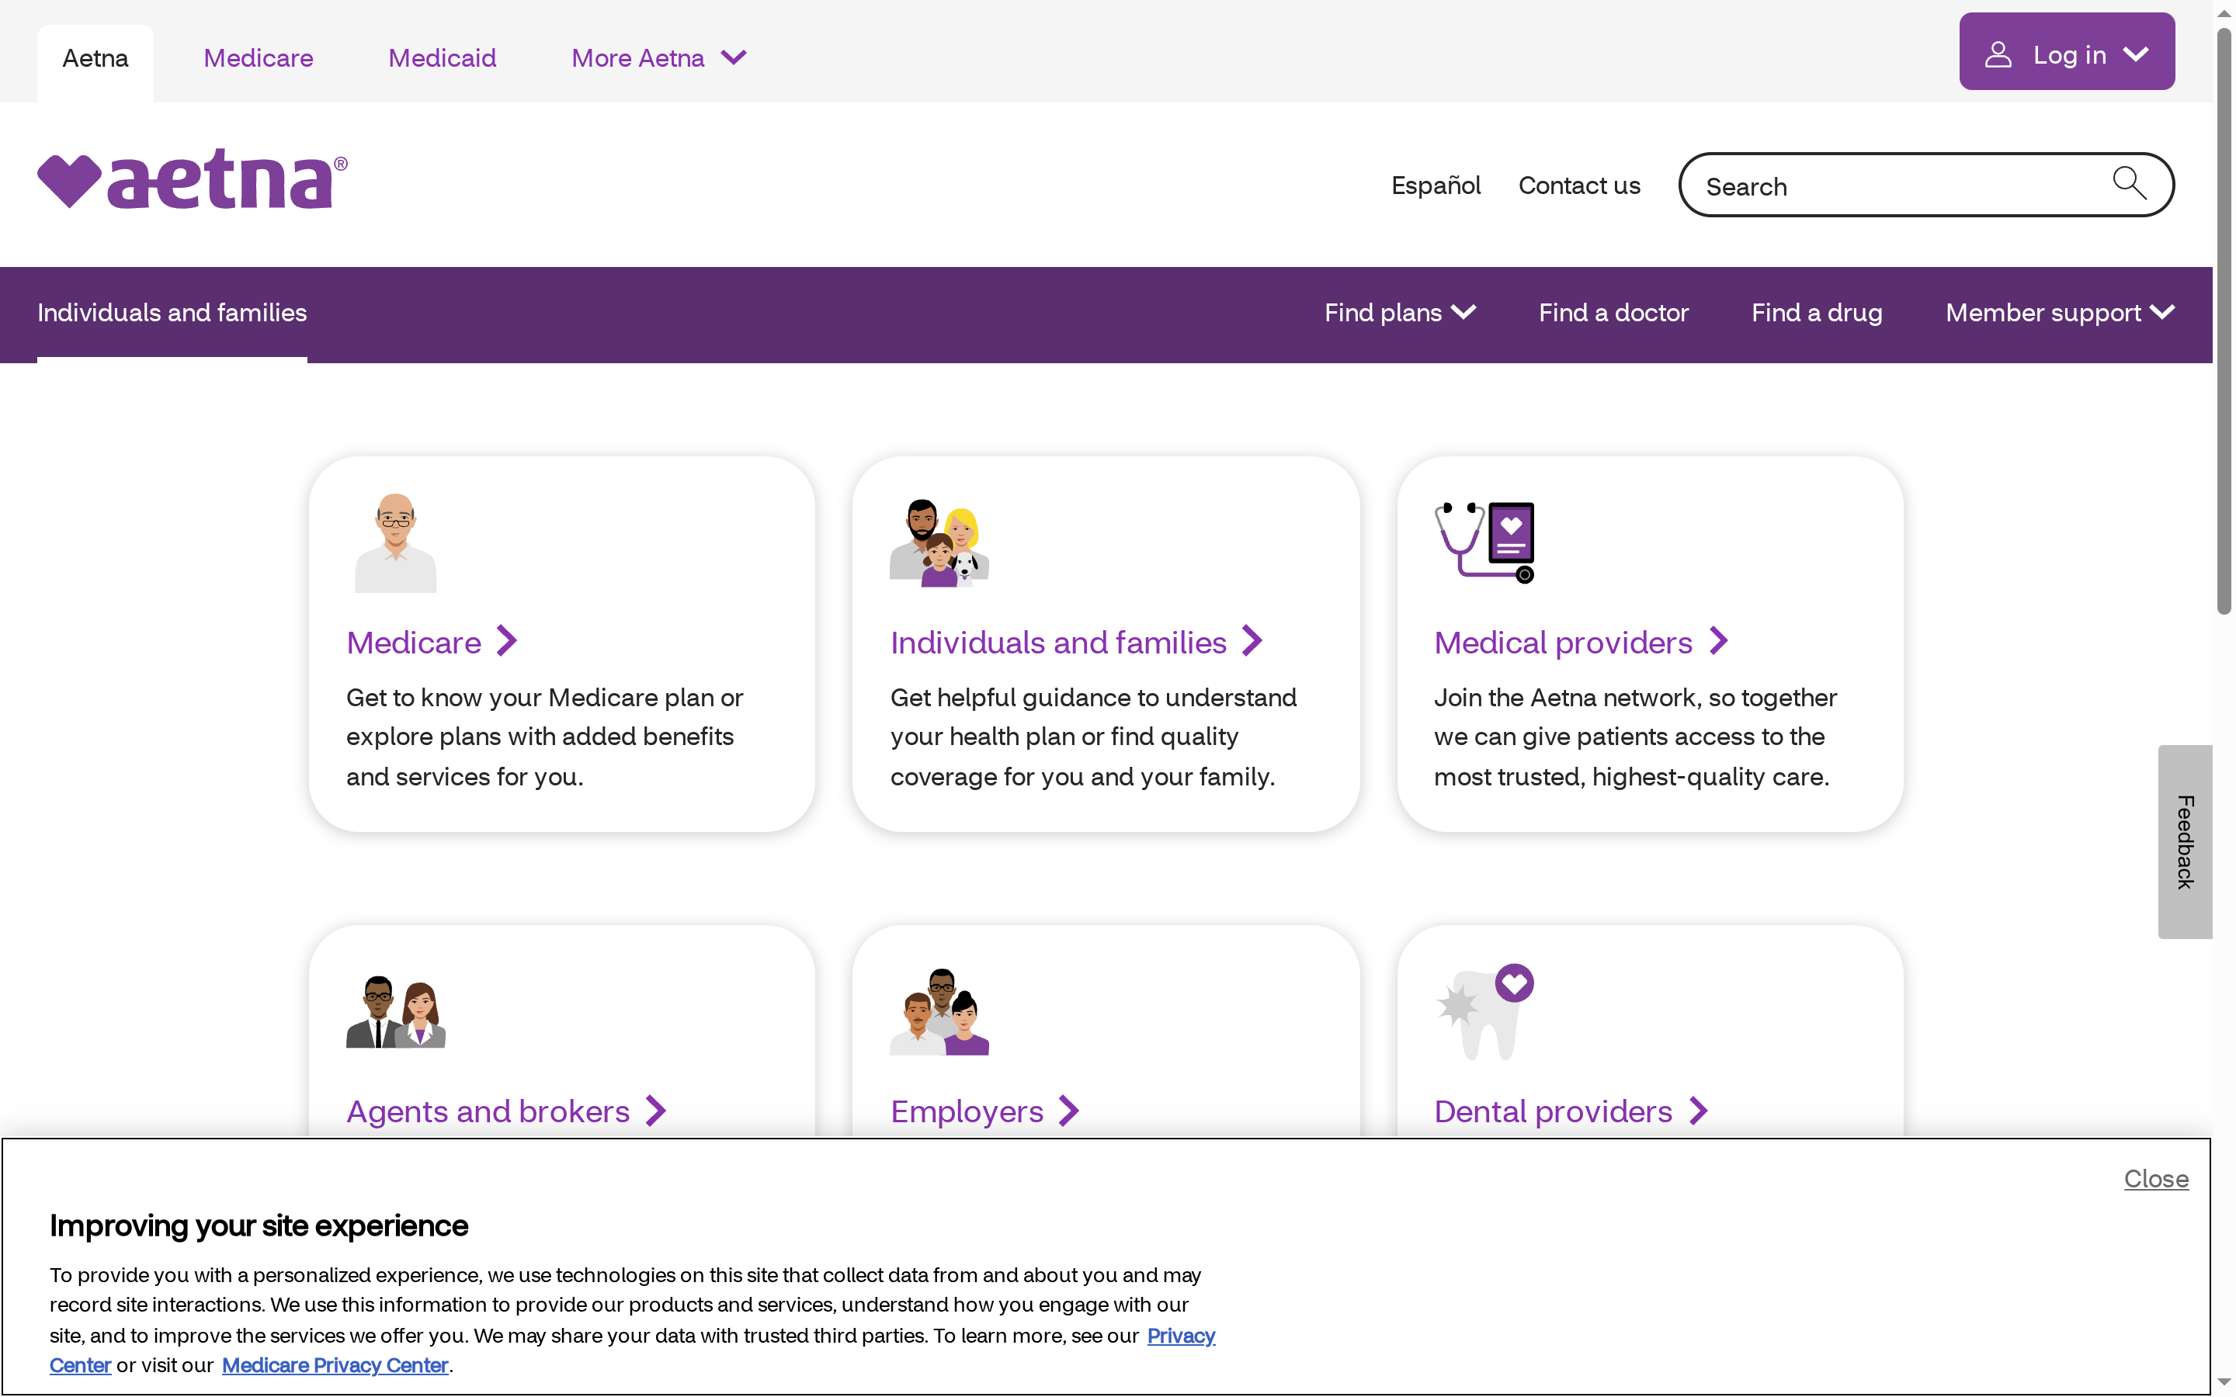Click the Aetna heart logo
The width and height of the screenshot is (2236, 1397).
193,179
